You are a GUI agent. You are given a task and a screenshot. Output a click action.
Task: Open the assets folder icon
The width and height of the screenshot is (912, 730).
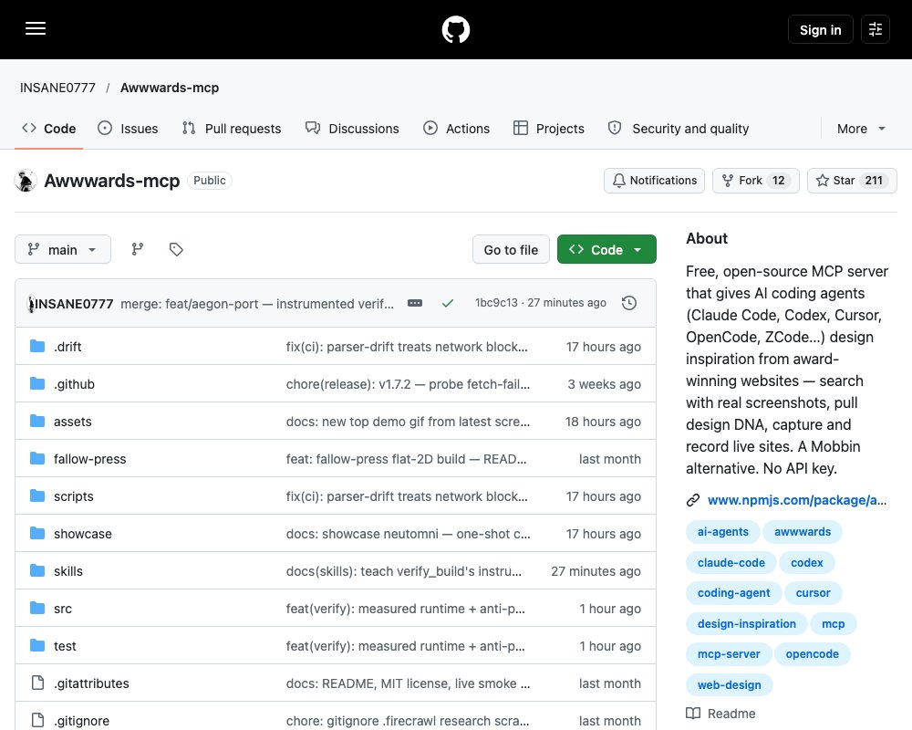37,421
